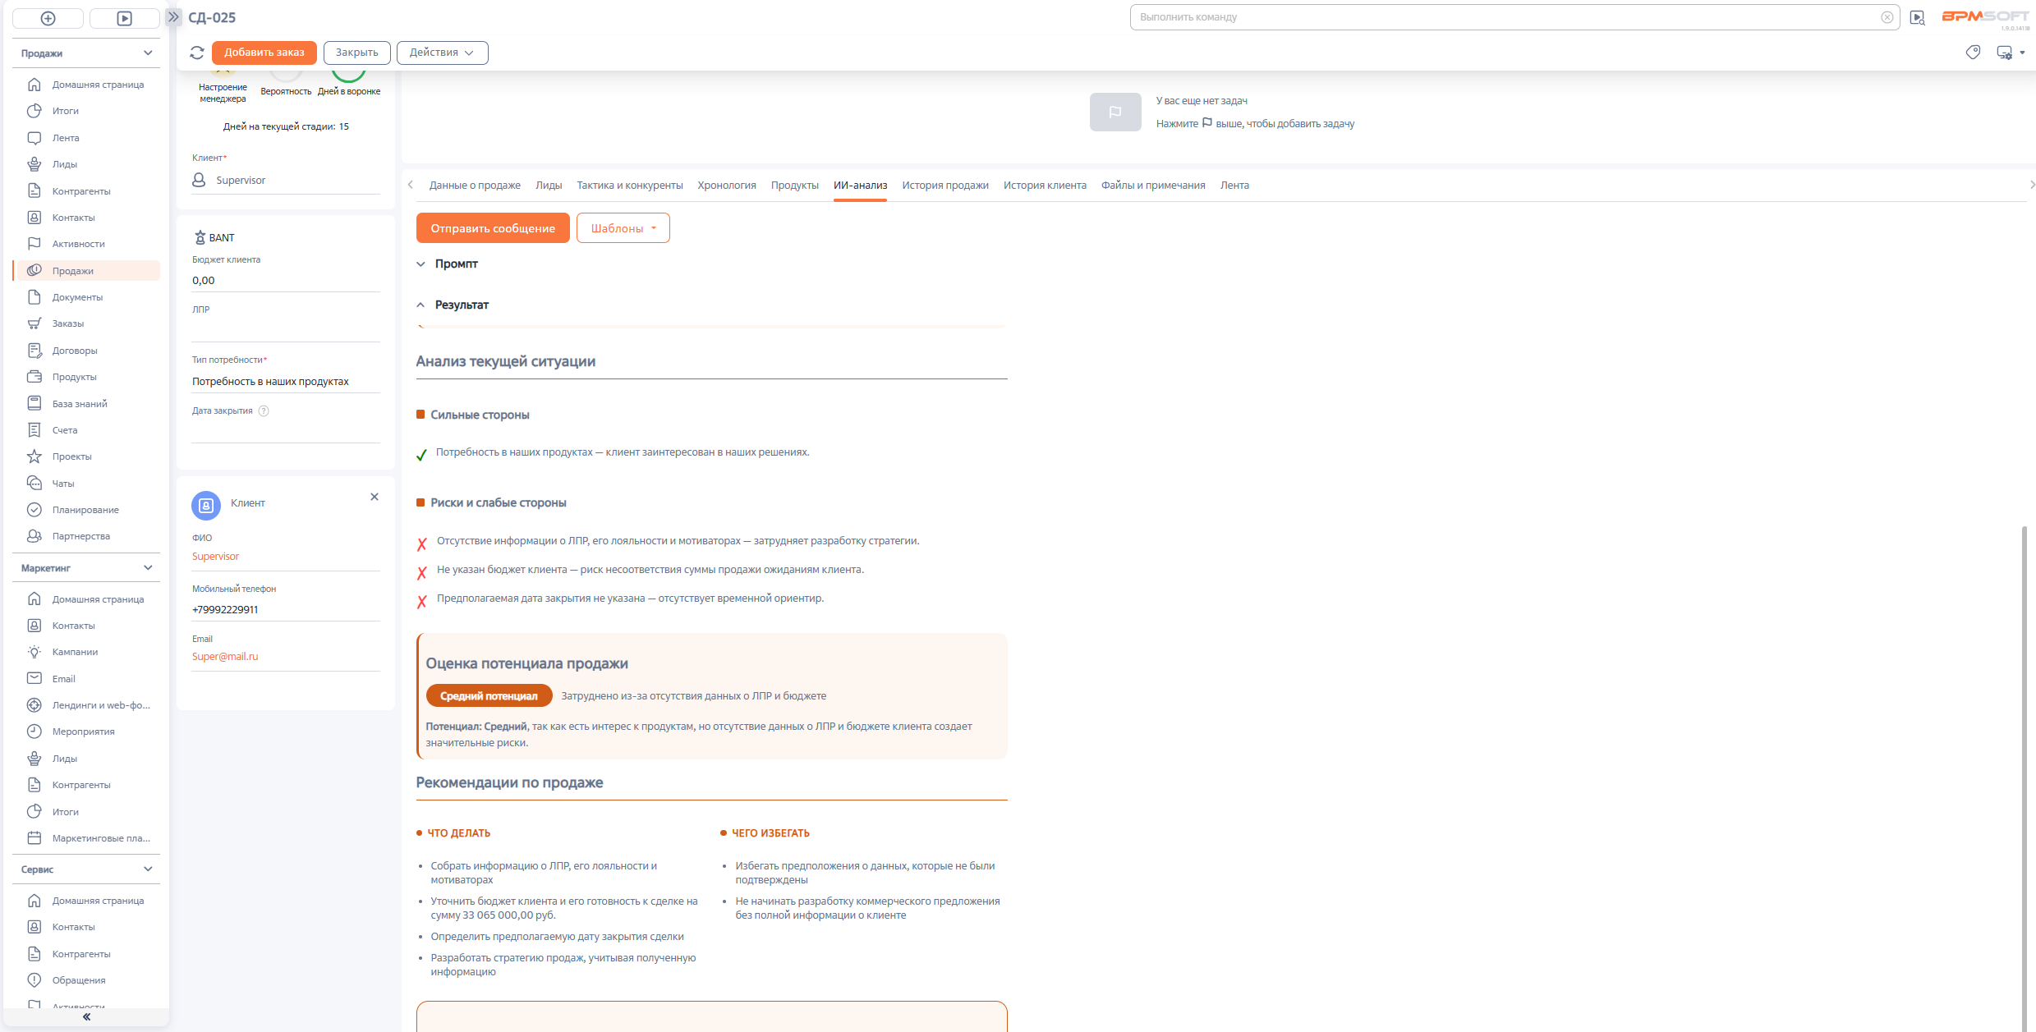Refresh the СД-025 record

click(197, 53)
